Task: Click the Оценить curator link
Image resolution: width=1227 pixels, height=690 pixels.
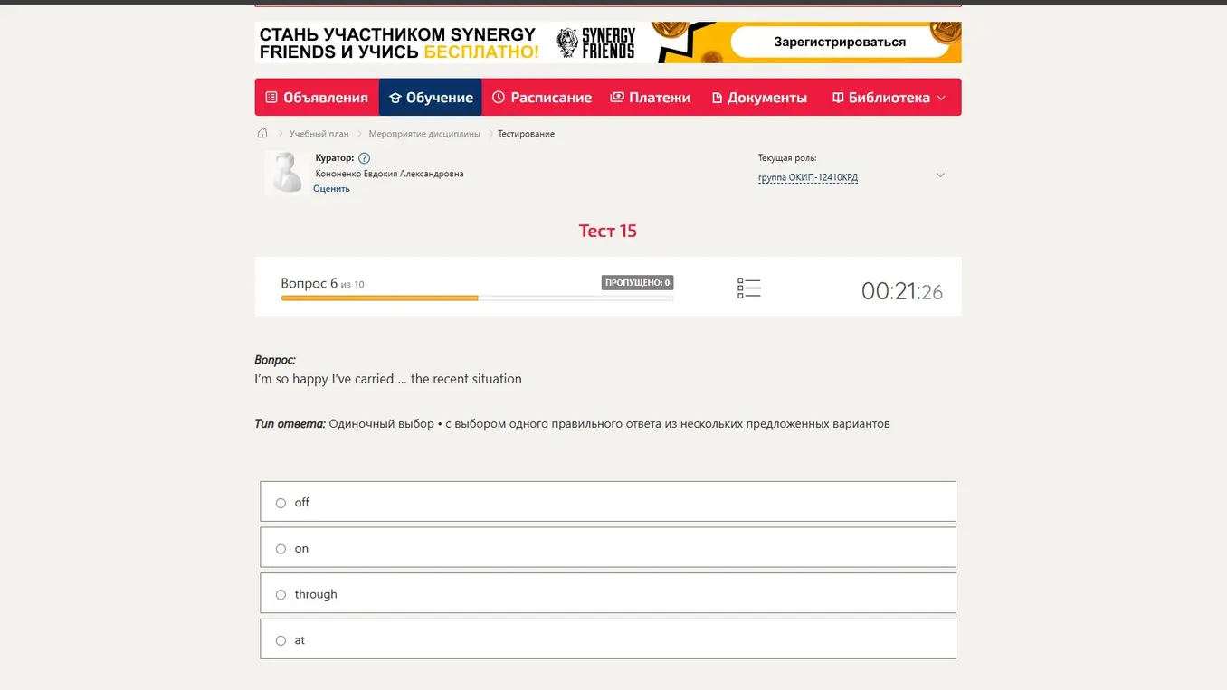Action: (331, 189)
